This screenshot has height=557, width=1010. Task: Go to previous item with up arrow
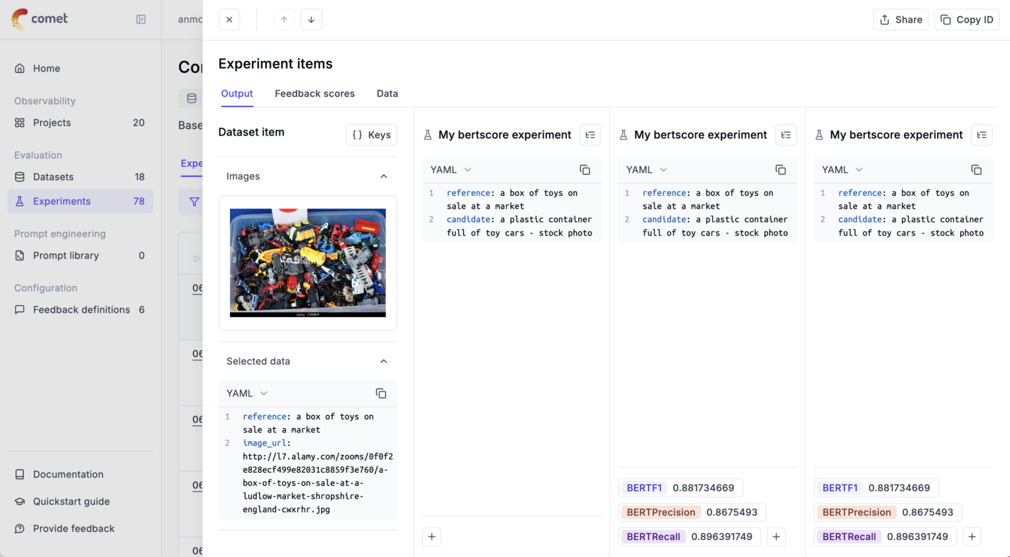click(x=284, y=20)
